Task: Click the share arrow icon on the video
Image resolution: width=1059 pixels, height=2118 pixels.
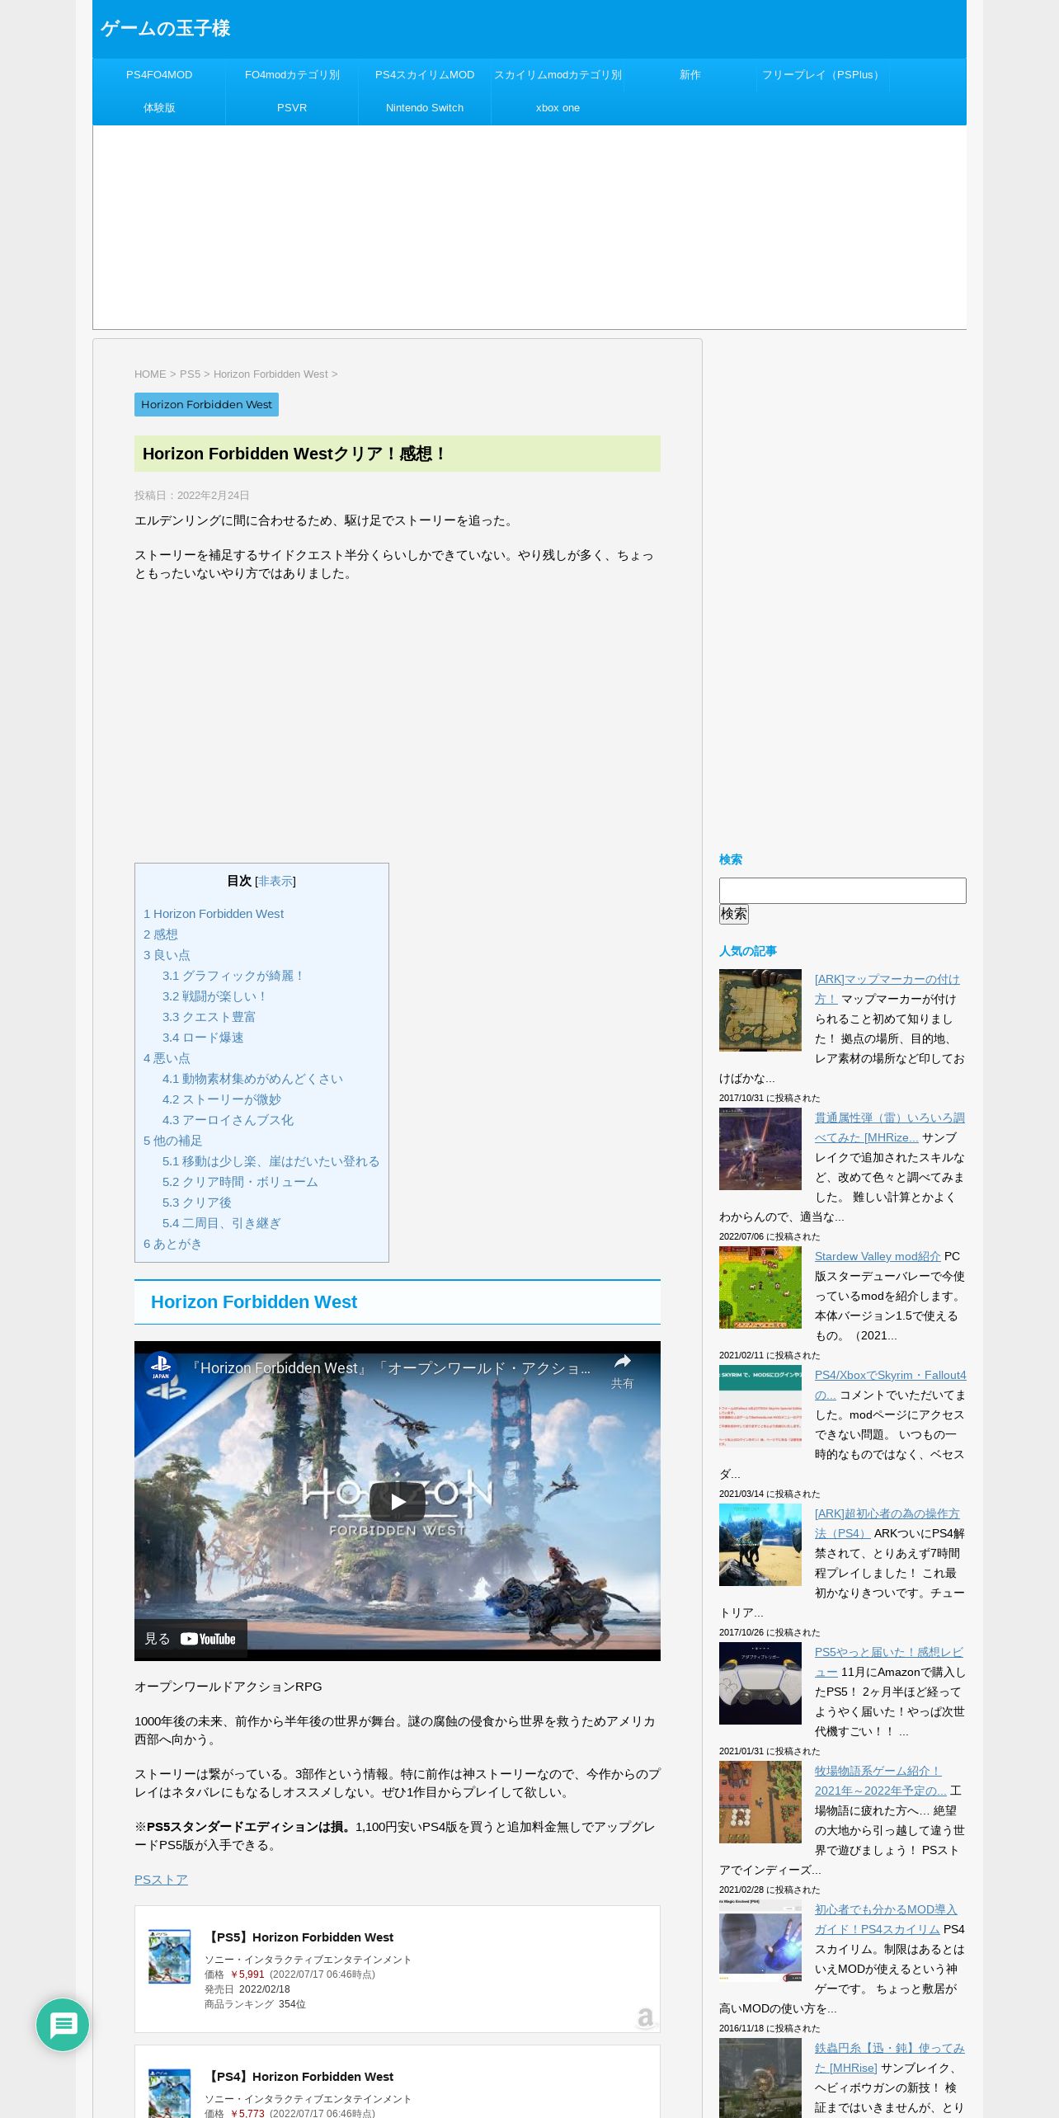Action: tap(622, 1362)
